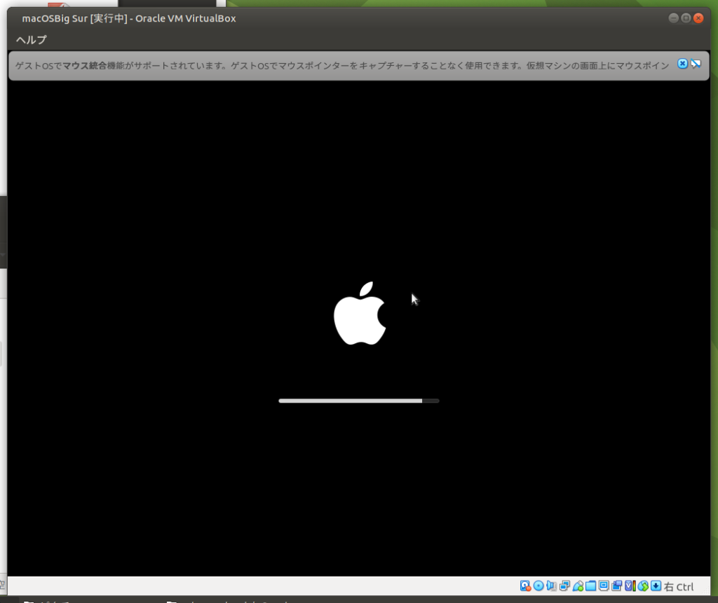Click the keyboard capture arrow icon
The width and height of the screenshot is (718, 603).
(x=656, y=586)
